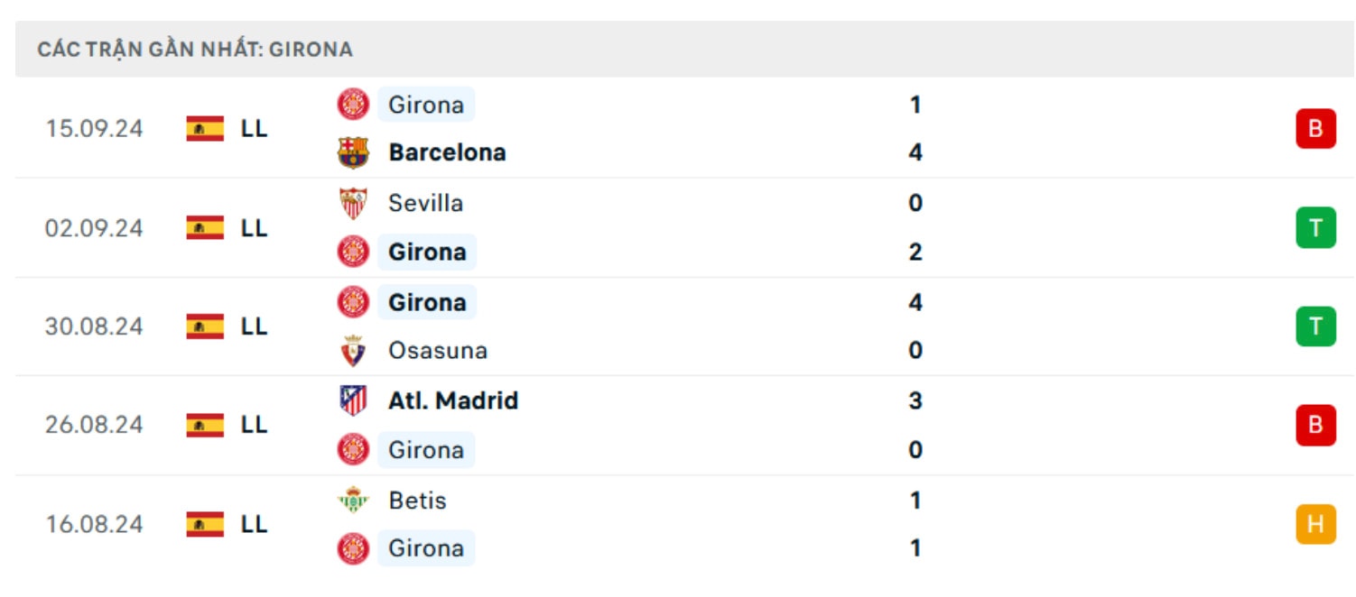Click Girona crest in the 15.09.24 match
The image size is (1356, 597).
tap(353, 105)
